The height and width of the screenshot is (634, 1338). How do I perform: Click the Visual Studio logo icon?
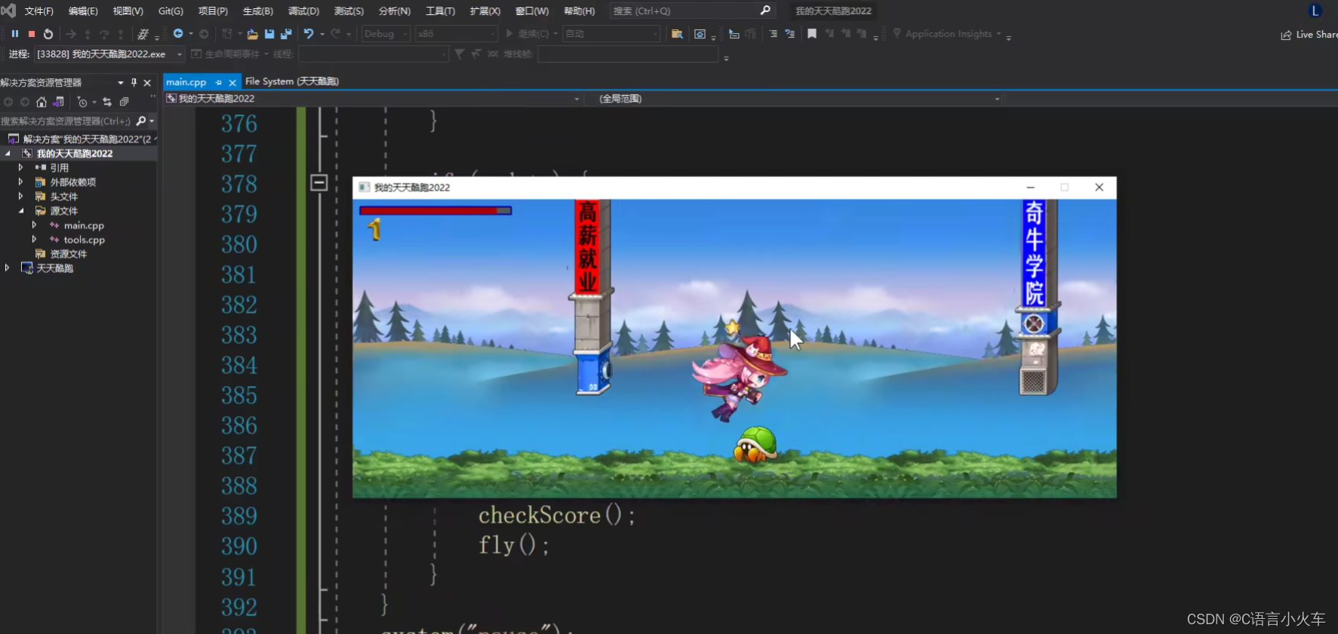pos(8,11)
